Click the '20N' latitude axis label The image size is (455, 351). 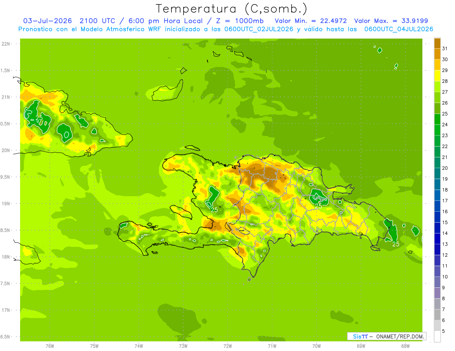[x=6, y=150]
